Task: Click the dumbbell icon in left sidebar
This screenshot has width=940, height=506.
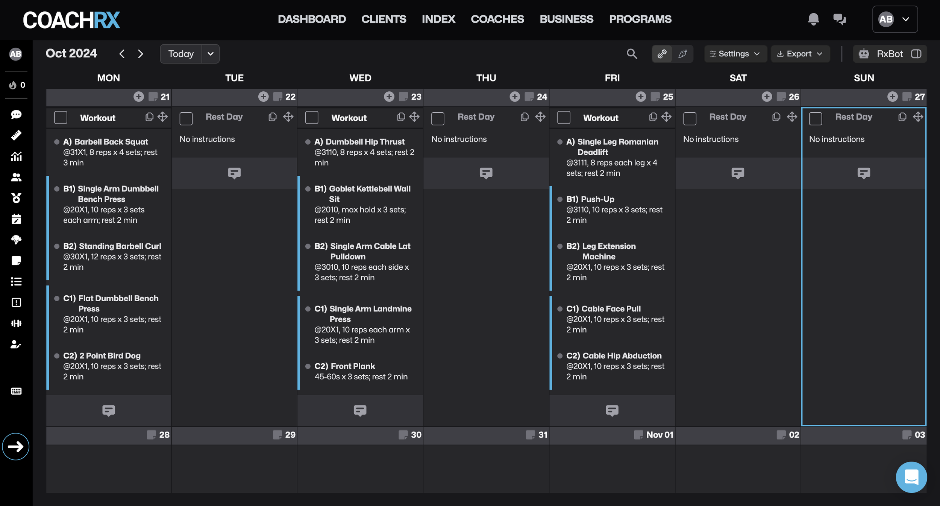Action: [x=16, y=323]
